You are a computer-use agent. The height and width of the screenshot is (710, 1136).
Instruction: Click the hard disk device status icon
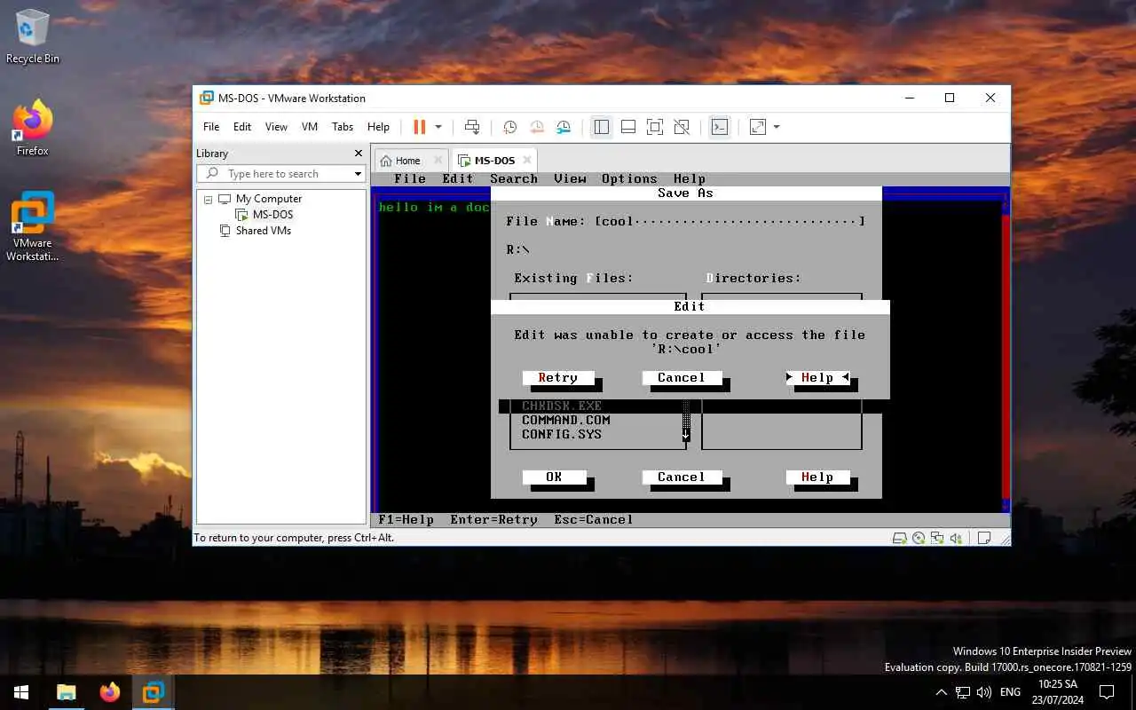click(899, 538)
